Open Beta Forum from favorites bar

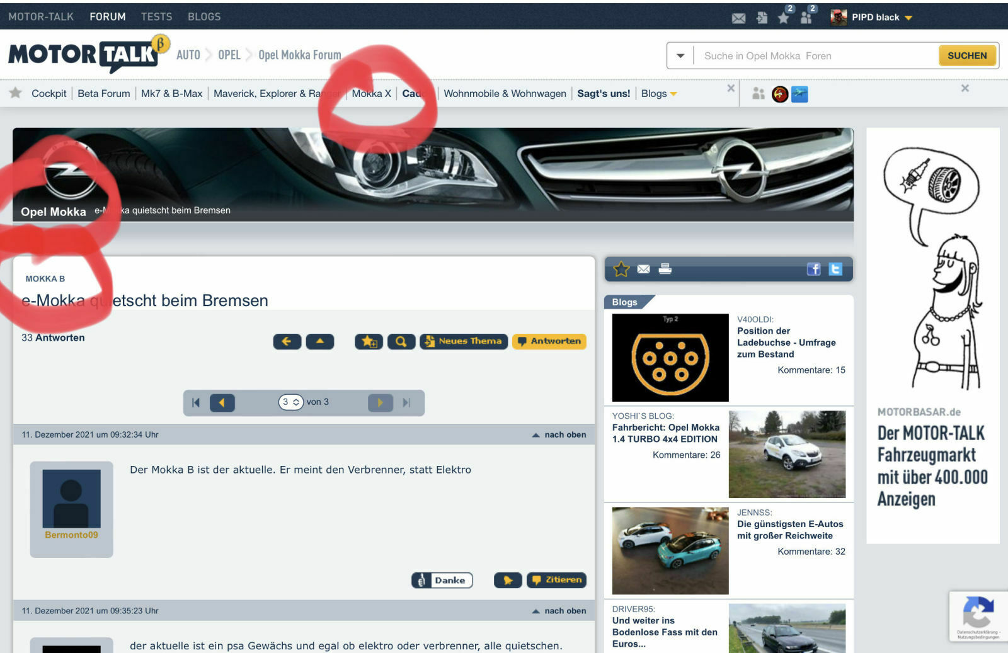[x=104, y=94]
